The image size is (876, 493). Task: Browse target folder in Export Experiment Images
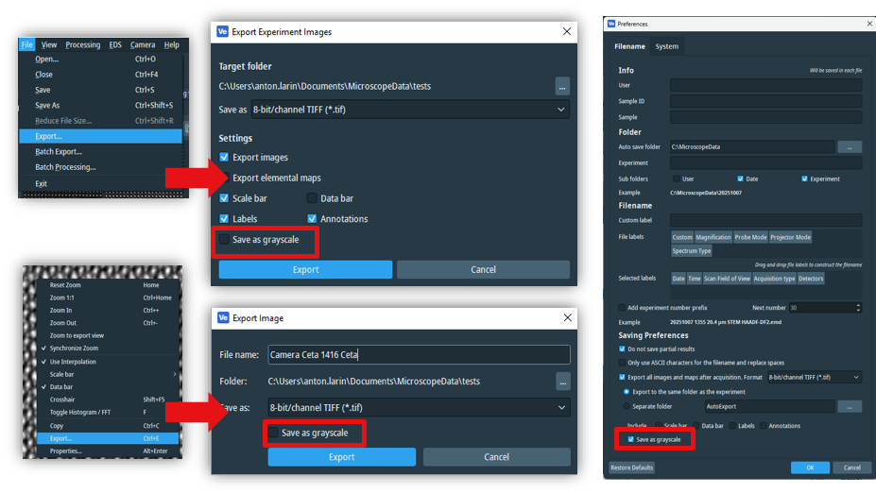pyautogui.click(x=562, y=87)
